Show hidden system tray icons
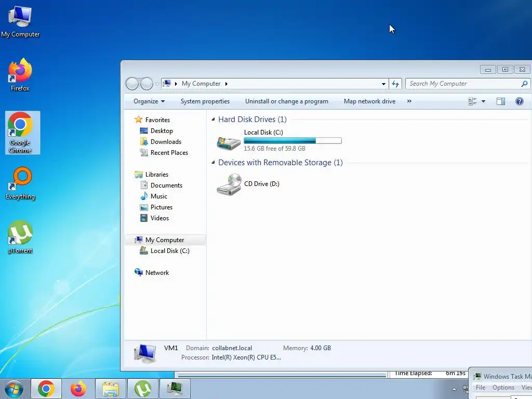 click(x=454, y=389)
